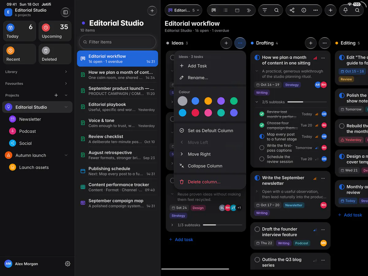Switch to list view icon in toolbar

225,10
